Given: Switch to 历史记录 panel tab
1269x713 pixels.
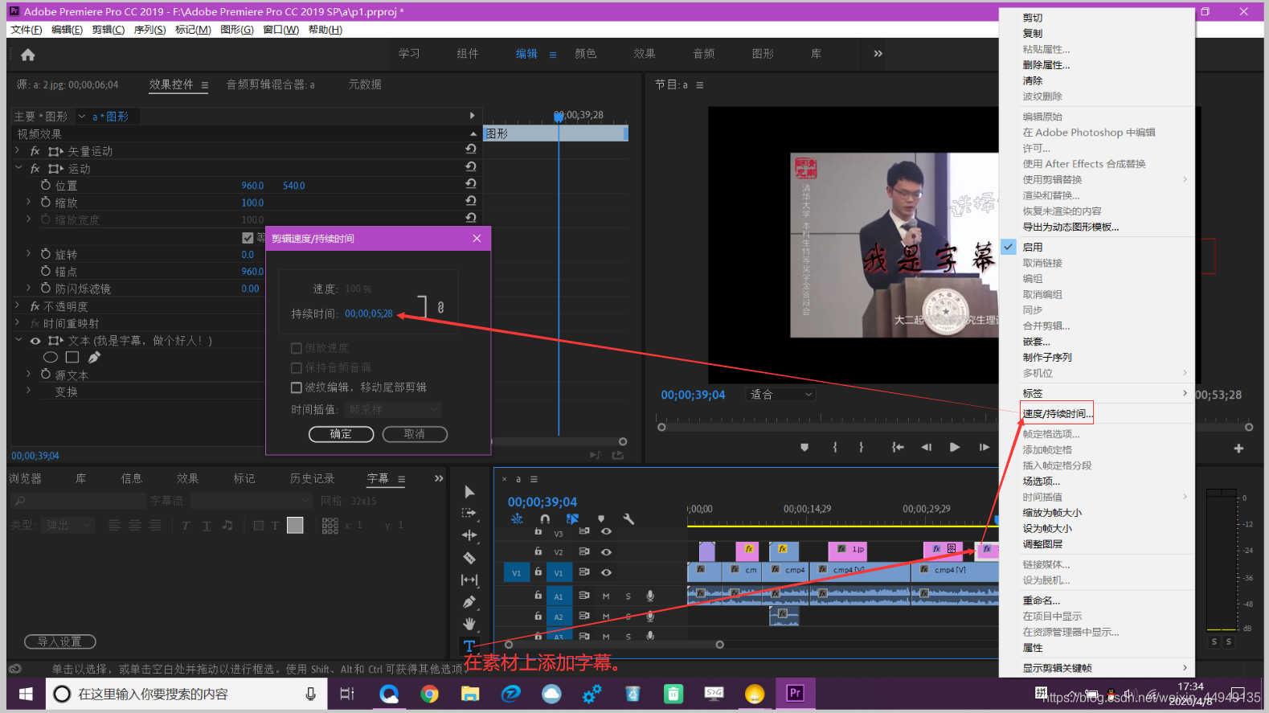Looking at the screenshot, I should click(x=312, y=478).
